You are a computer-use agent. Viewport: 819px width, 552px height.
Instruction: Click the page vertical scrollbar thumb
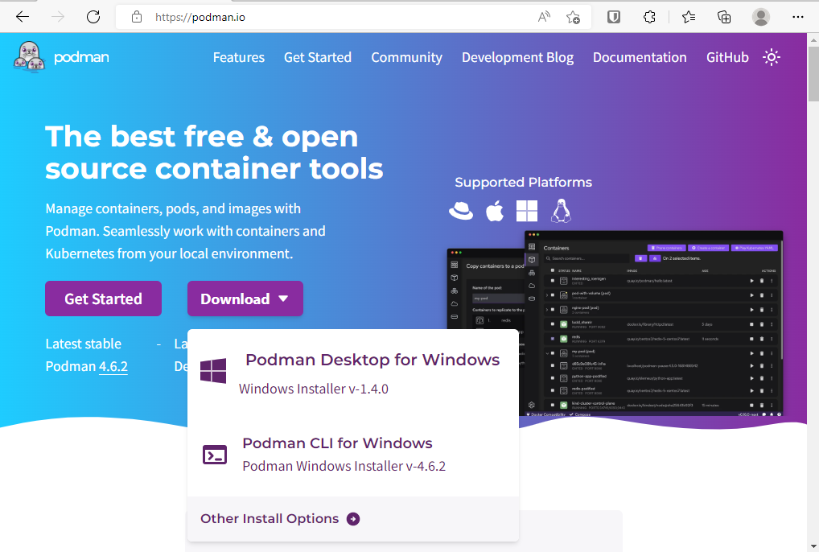pyautogui.click(x=813, y=73)
